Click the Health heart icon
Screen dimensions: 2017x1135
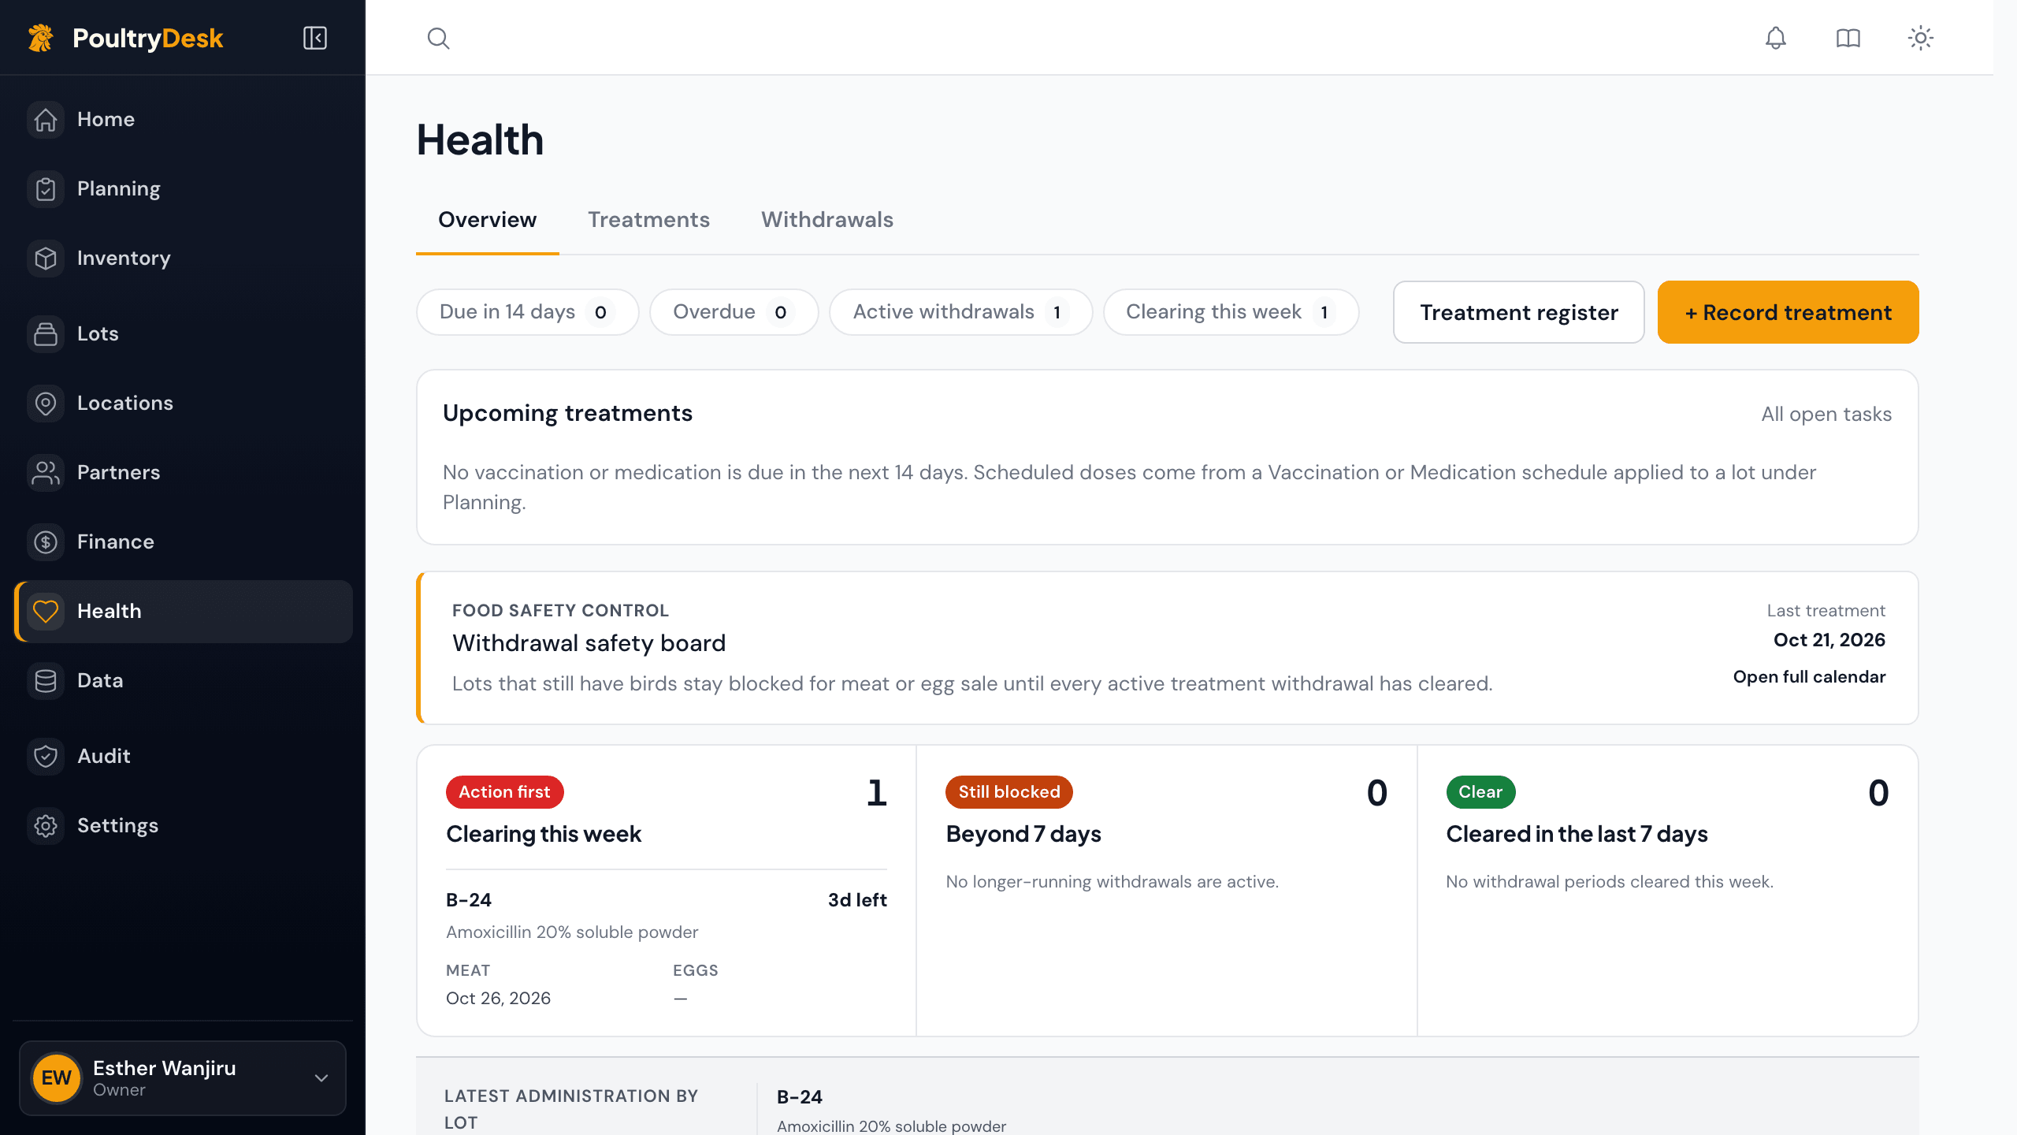coord(46,612)
